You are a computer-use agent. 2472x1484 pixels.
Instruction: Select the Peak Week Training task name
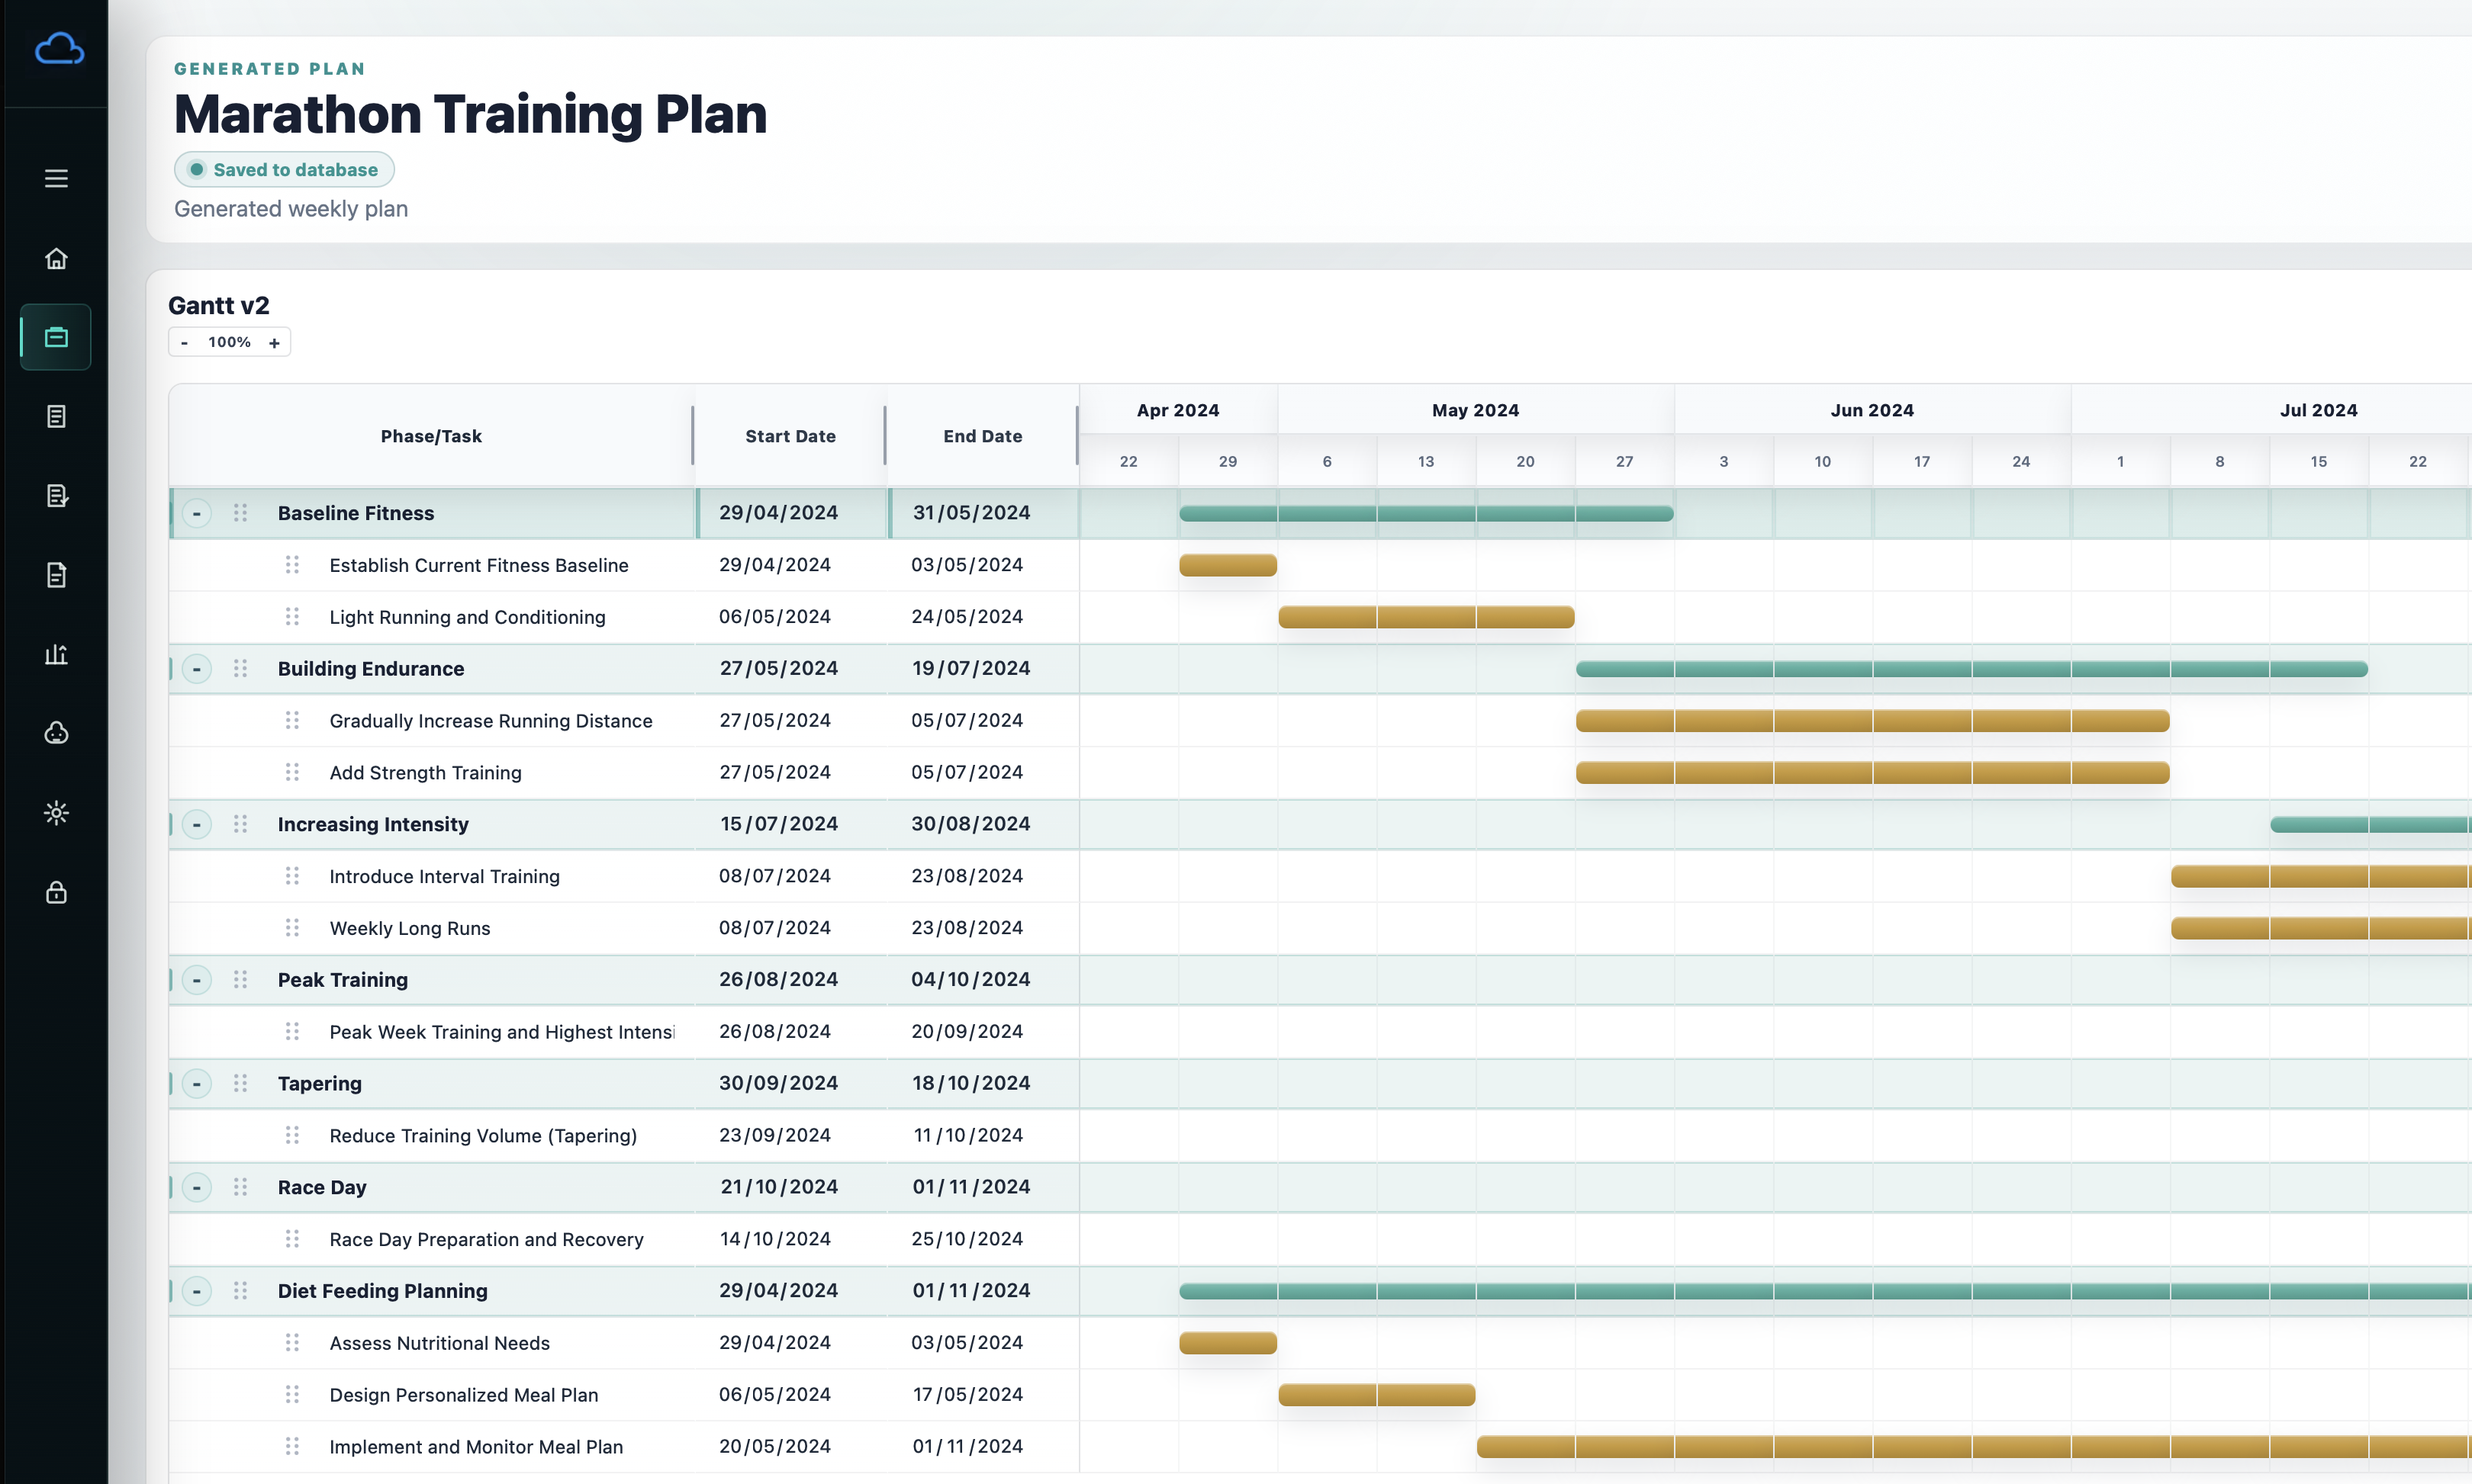[502, 1032]
